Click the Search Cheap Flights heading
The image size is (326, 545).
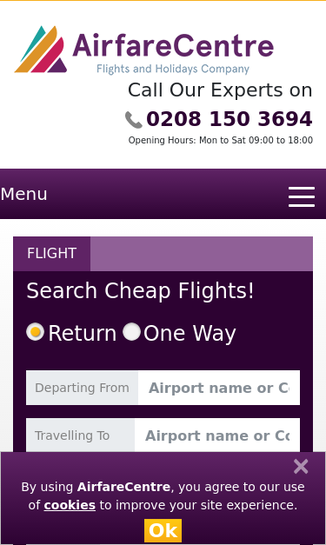(x=140, y=290)
